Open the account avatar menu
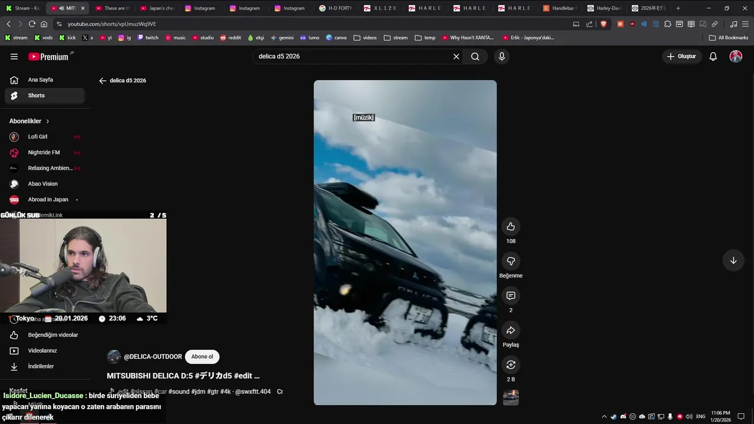 (736, 57)
